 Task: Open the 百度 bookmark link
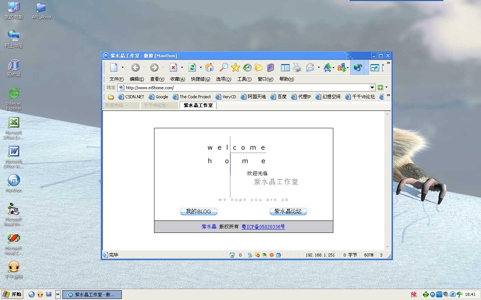click(278, 97)
